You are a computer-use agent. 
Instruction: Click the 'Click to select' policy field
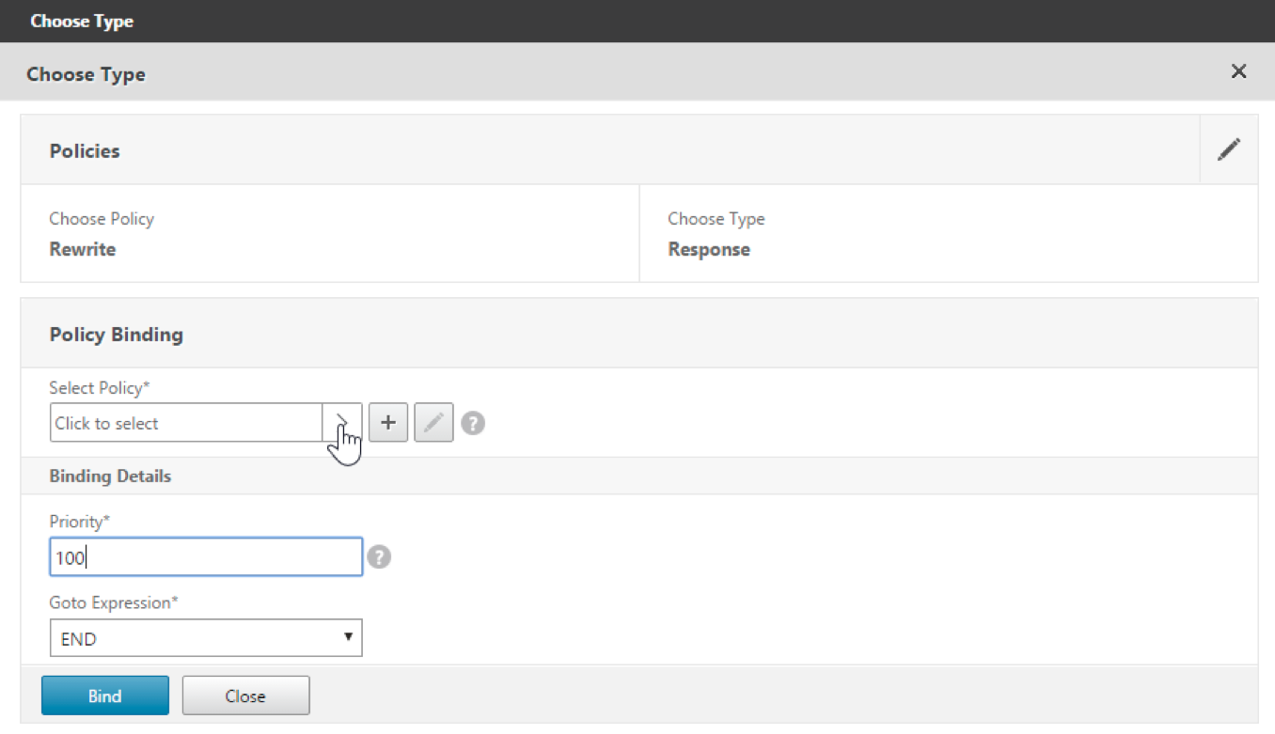pyautogui.click(x=186, y=423)
